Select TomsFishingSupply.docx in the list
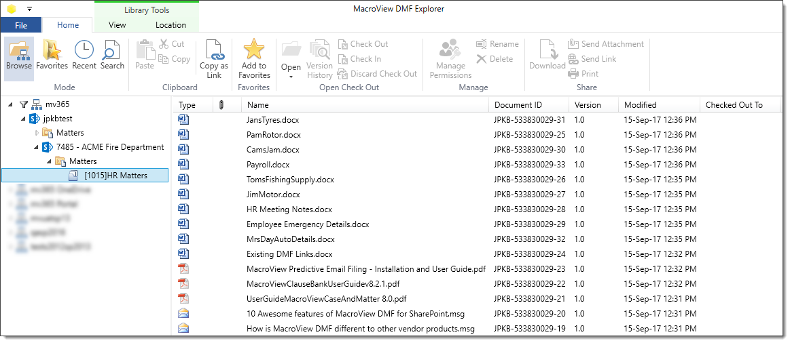The height and width of the screenshot is (343, 790). [290, 180]
